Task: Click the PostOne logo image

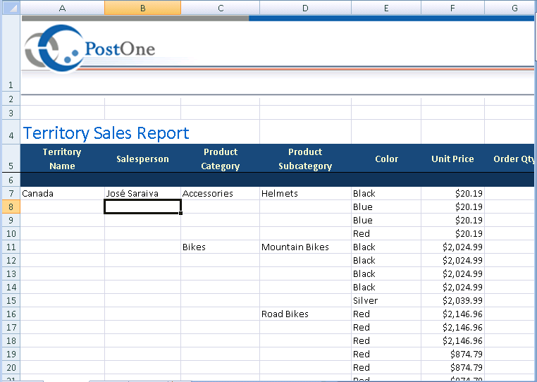Action: 89,49
